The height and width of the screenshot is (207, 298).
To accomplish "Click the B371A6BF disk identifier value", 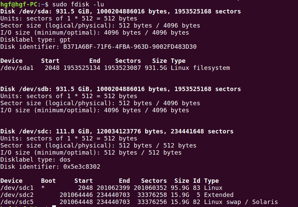I will click(x=130, y=47).
